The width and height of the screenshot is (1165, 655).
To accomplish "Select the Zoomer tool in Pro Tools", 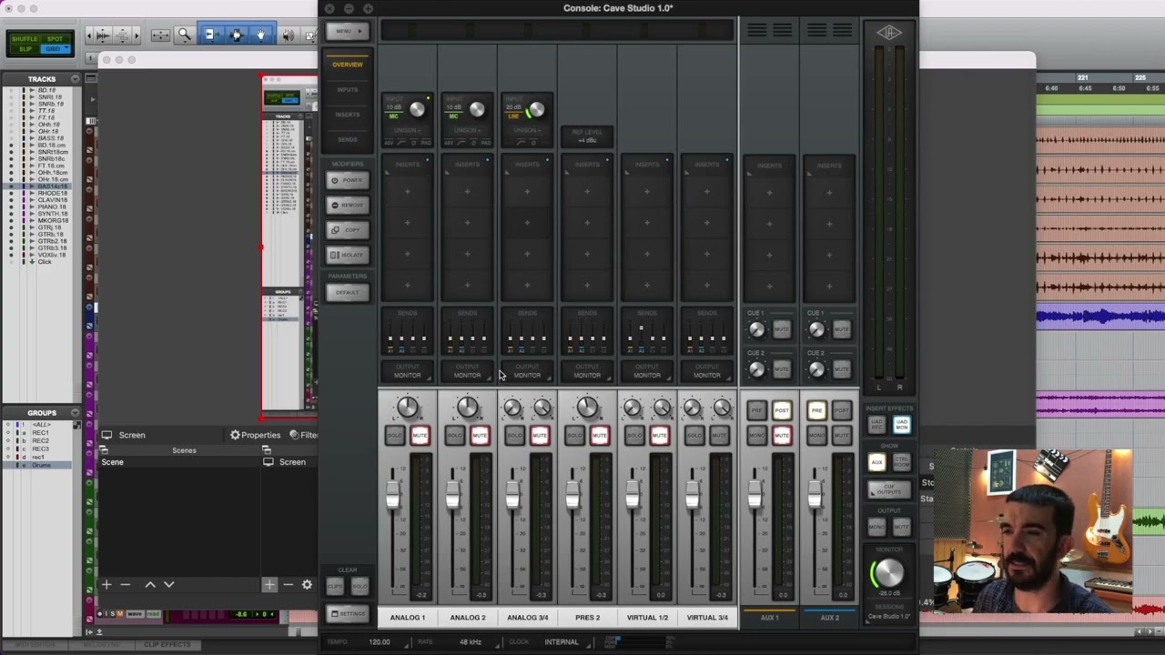I will coord(184,35).
